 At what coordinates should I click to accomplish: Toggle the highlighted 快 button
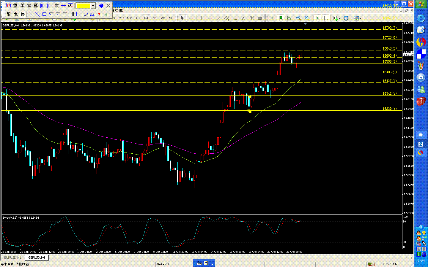click(x=23, y=14)
